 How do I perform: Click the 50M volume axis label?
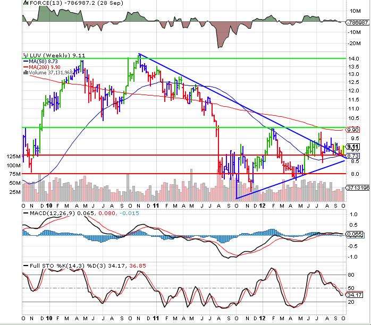point(15,183)
